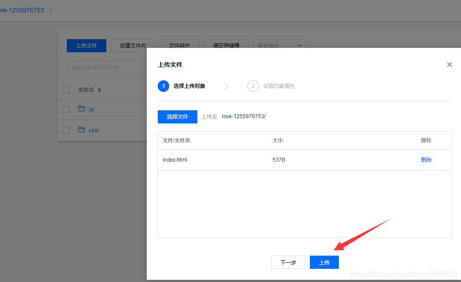
Task: Click the blue 上传 button
Action: pyautogui.click(x=324, y=262)
